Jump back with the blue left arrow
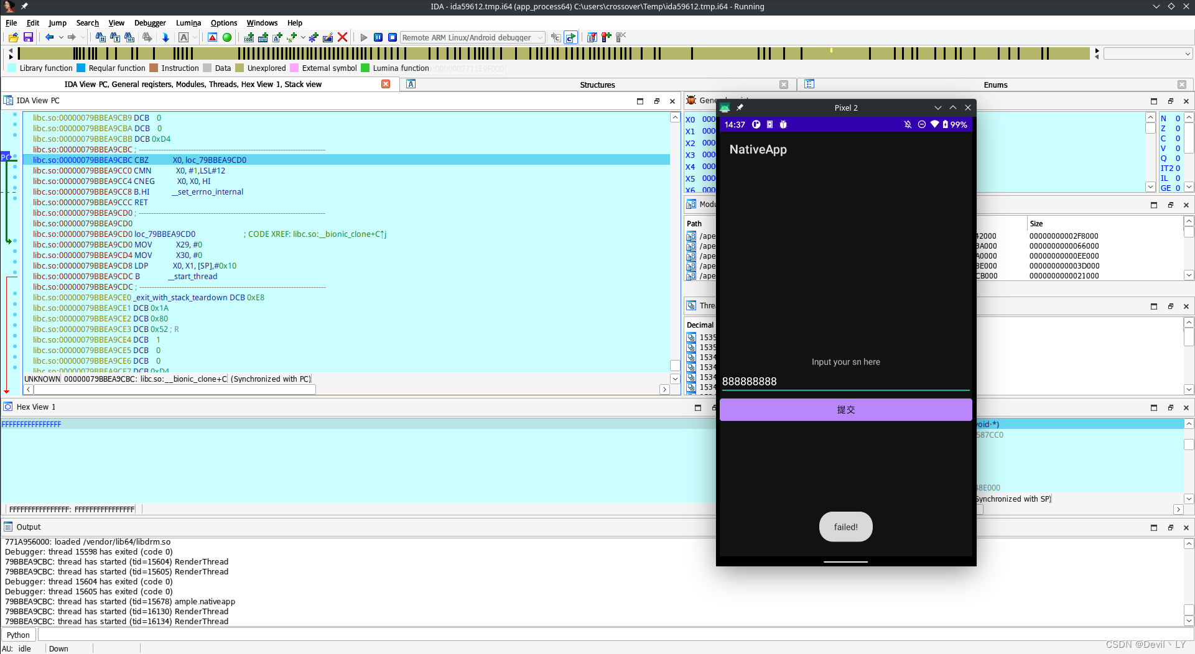This screenshot has width=1195, height=654. click(x=49, y=37)
